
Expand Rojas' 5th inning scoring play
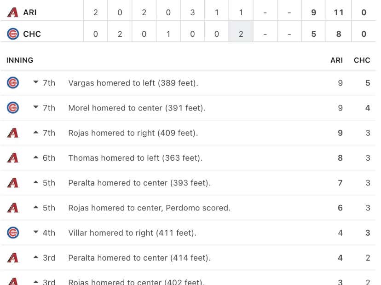(x=36, y=208)
